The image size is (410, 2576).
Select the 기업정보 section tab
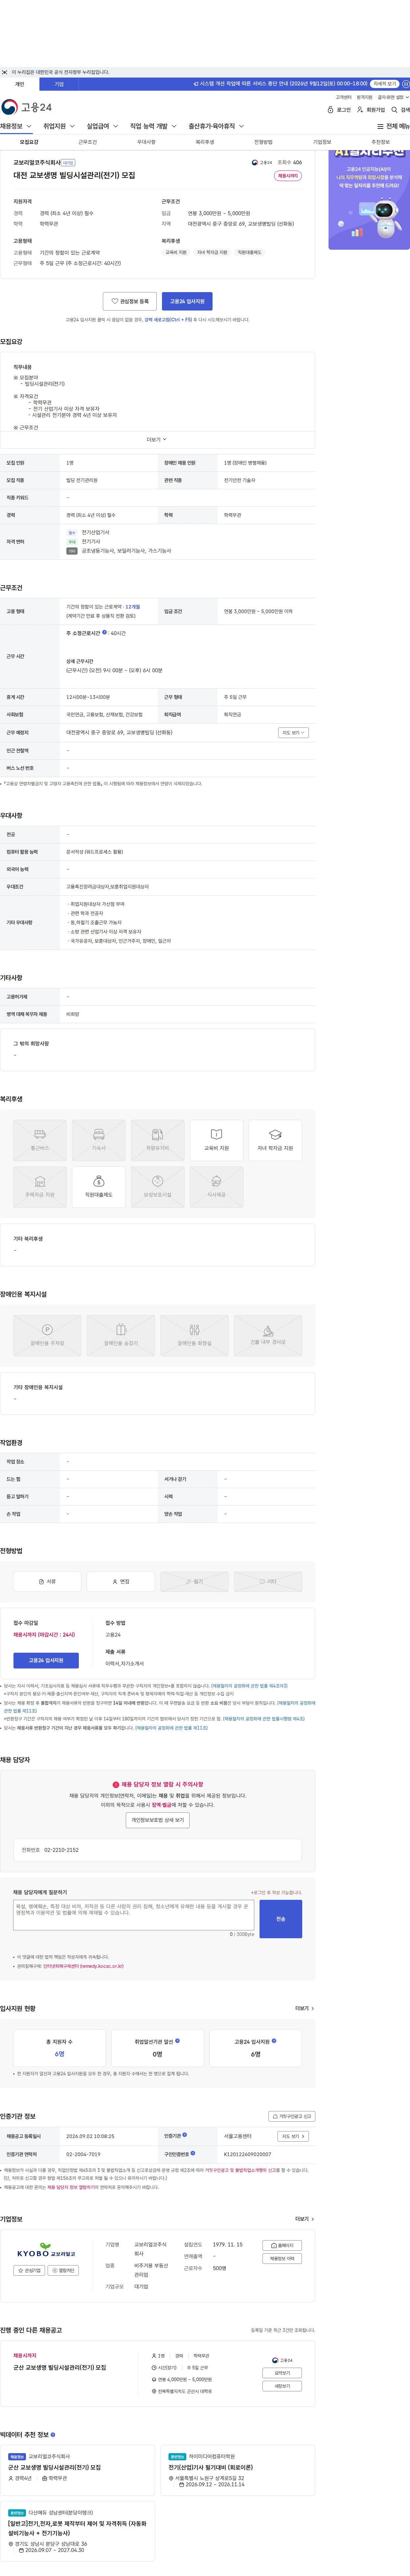(322, 142)
